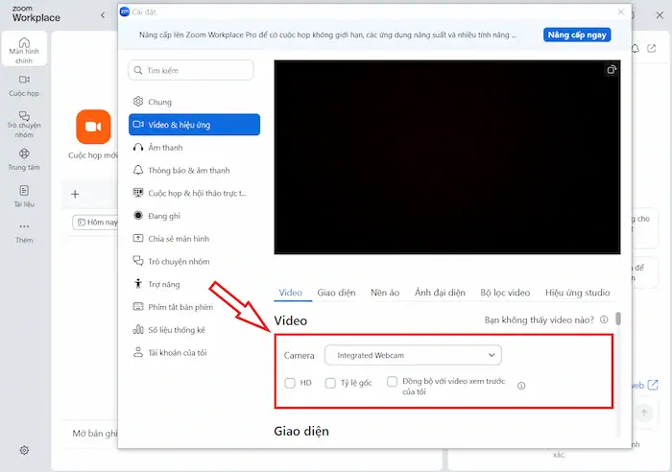Check Đồng bộ với video xem trước
Image resolution: width=672 pixels, height=472 pixels.
tap(392, 382)
